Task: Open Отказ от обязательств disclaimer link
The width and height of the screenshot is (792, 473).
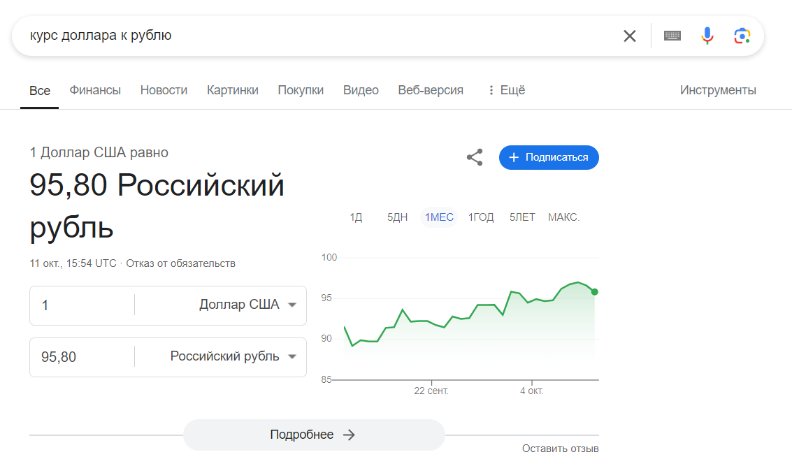Action: pyautogui.click(x=181, y=263)
